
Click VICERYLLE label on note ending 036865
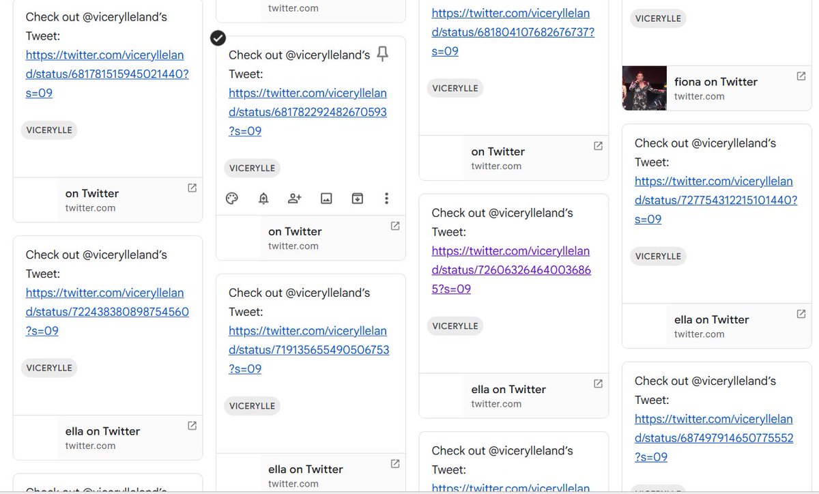click(x=455, y=326)
